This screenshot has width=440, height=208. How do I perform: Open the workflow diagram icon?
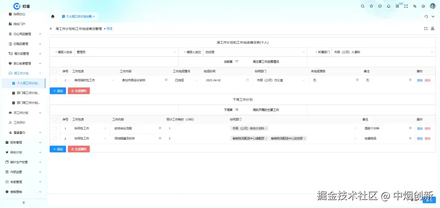[432, 28]
